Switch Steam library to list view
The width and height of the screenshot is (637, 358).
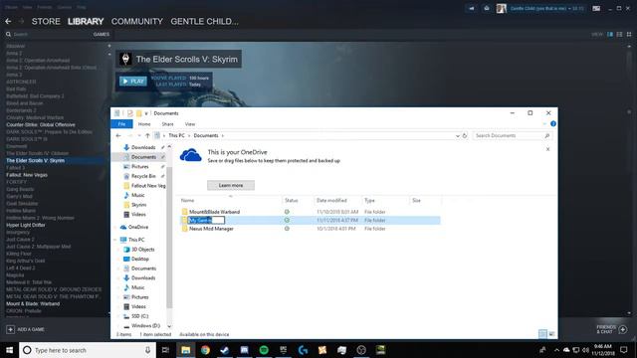(619, 35)
